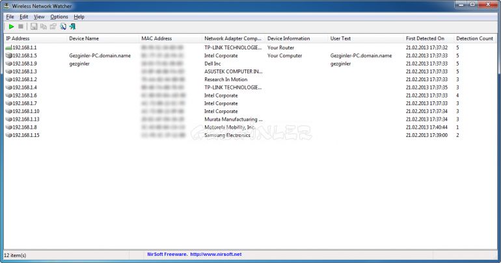501x263 pixels.
Task: Select the gezginler device name cell
Action: click(x=79, y=64)
